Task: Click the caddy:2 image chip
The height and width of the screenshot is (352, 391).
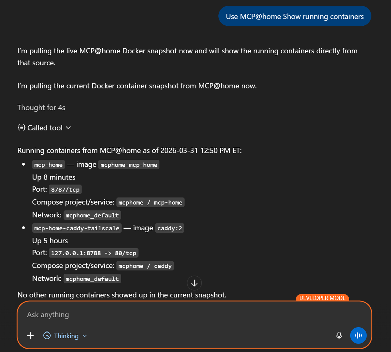Action: click(169, 228)
